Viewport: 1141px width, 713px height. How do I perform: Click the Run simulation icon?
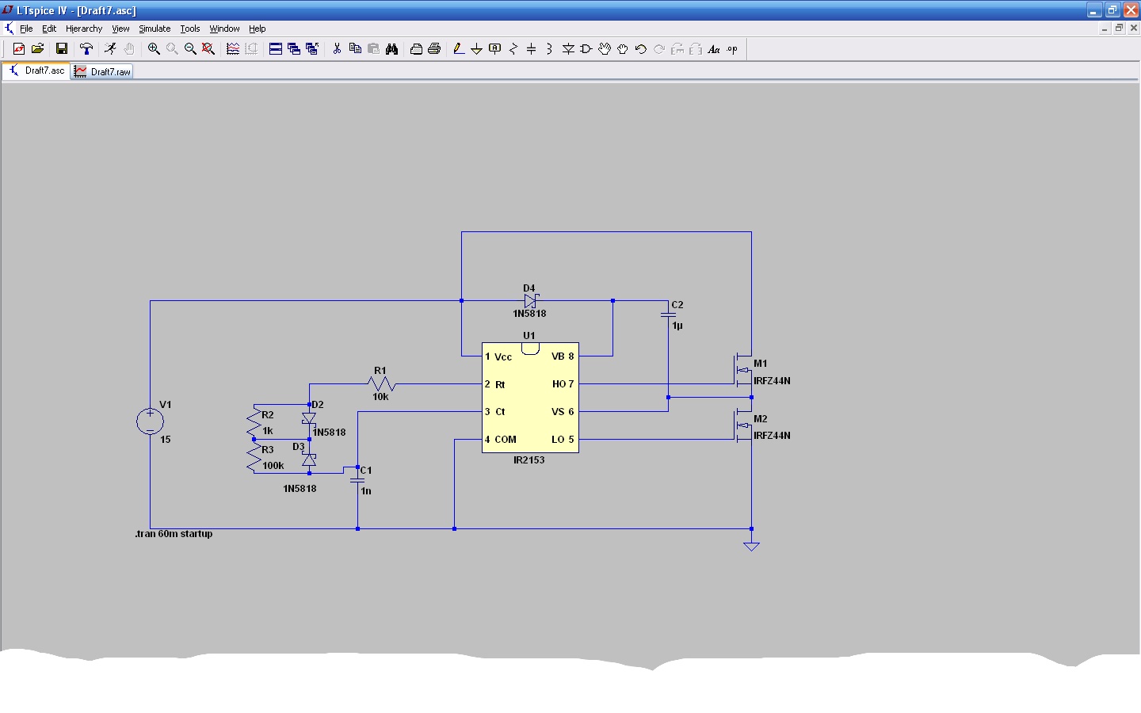click(x=110, y=49)
